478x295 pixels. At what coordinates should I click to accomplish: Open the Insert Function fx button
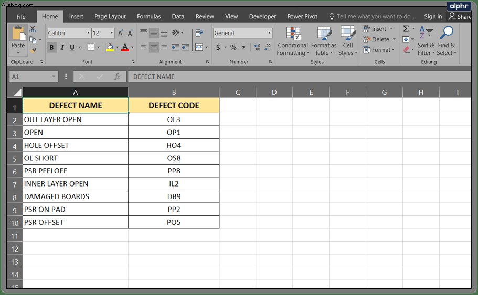[x=117, y=77]
